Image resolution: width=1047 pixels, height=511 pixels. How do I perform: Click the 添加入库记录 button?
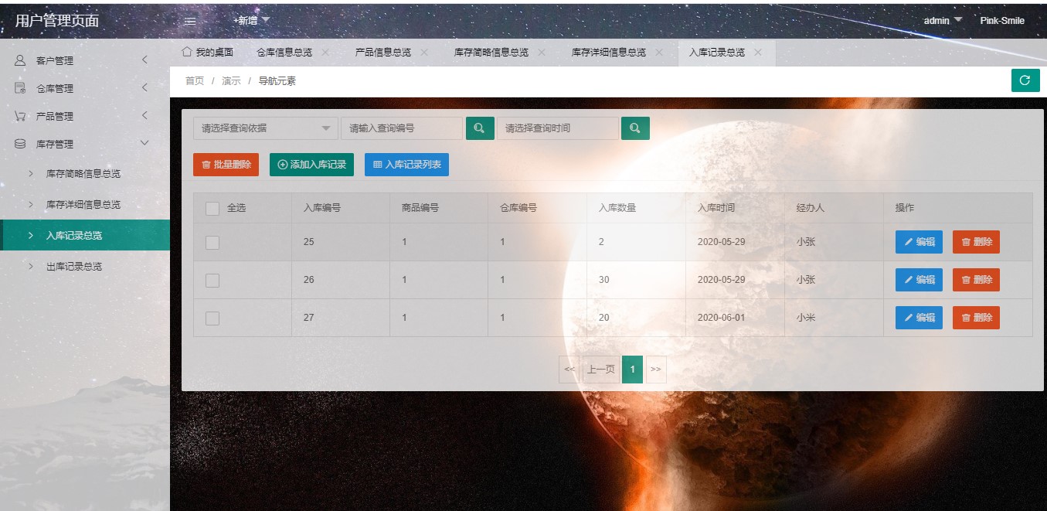coord(313,164)
